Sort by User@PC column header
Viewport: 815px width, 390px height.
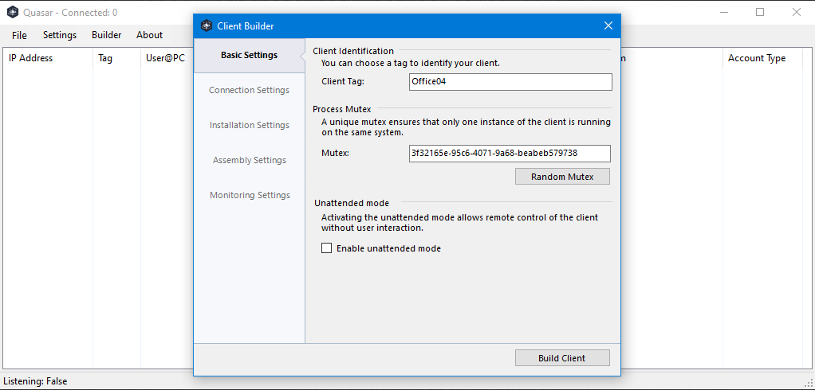[167, 59]
